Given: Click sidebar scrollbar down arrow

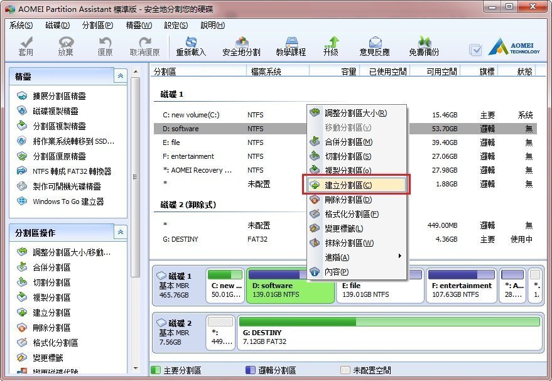Looking at the screenshot, I should click(x=136, y=368).
